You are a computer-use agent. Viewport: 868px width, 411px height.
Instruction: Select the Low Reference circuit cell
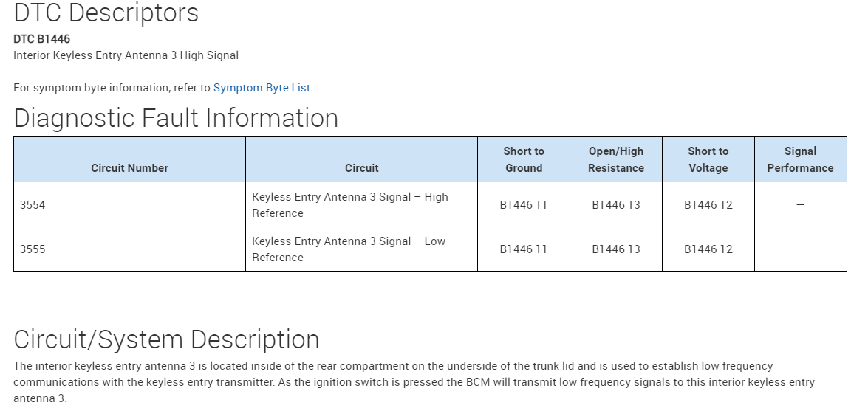[349, 249]
